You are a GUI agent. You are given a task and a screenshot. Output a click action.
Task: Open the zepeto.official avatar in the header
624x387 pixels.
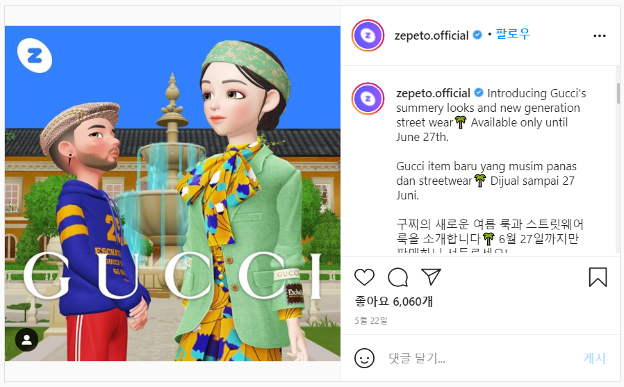368,35
